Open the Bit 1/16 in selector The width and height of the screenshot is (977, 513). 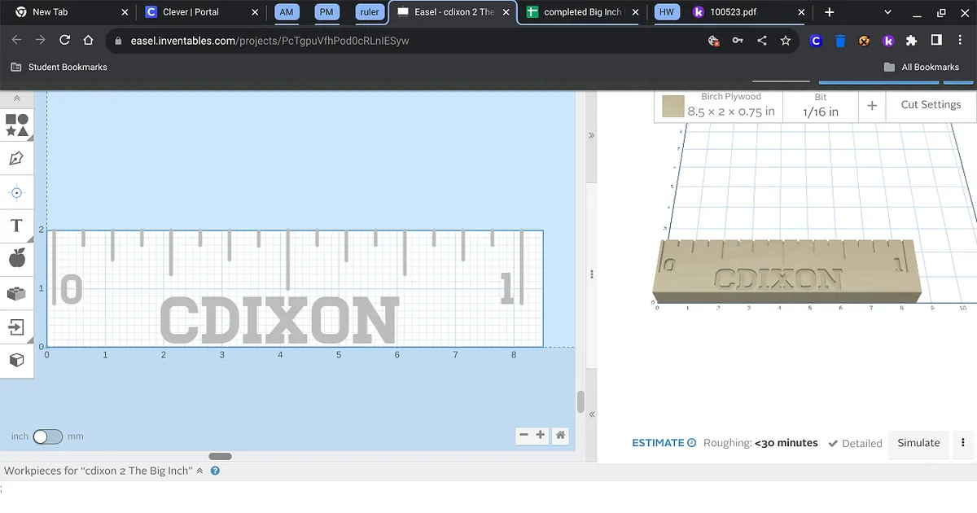pyautogui.click(x=820, y=105)
